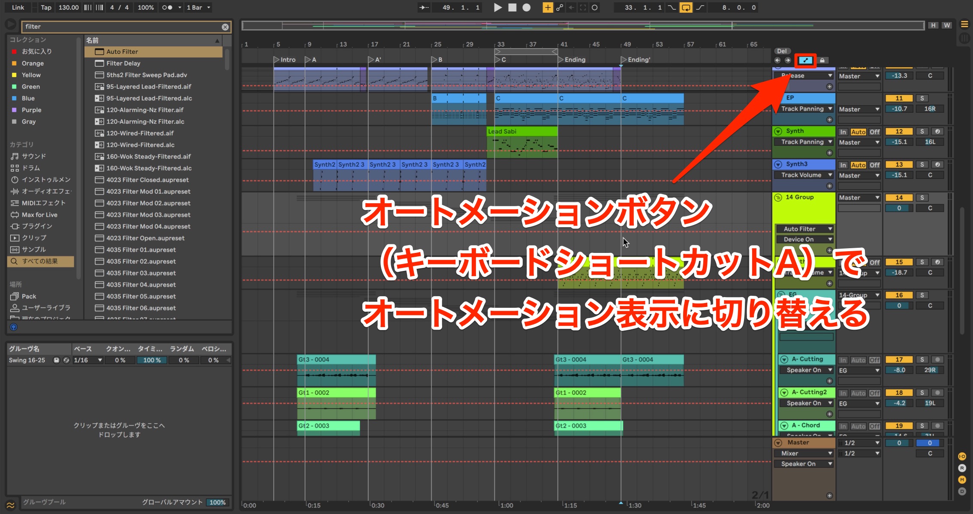Screen dimensions: 973x514
Task: Click the Link button
Action: pos(18,7)
